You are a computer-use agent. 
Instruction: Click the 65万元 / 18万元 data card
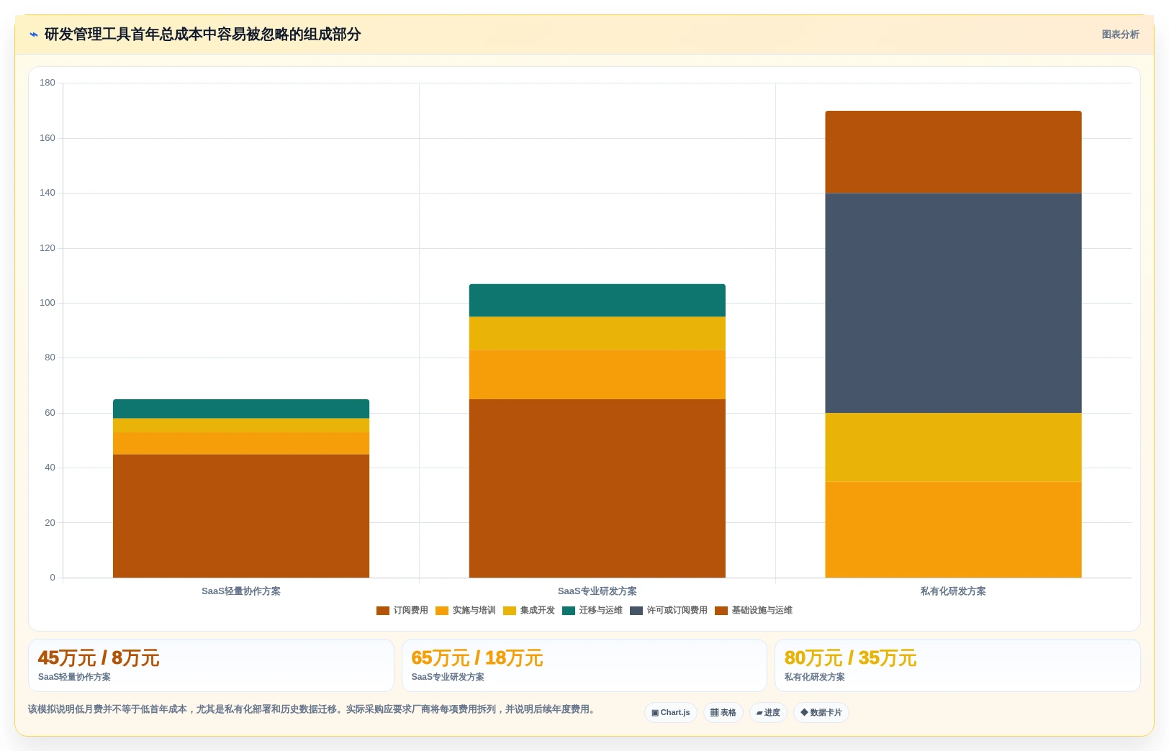click(x=584, y=665)
